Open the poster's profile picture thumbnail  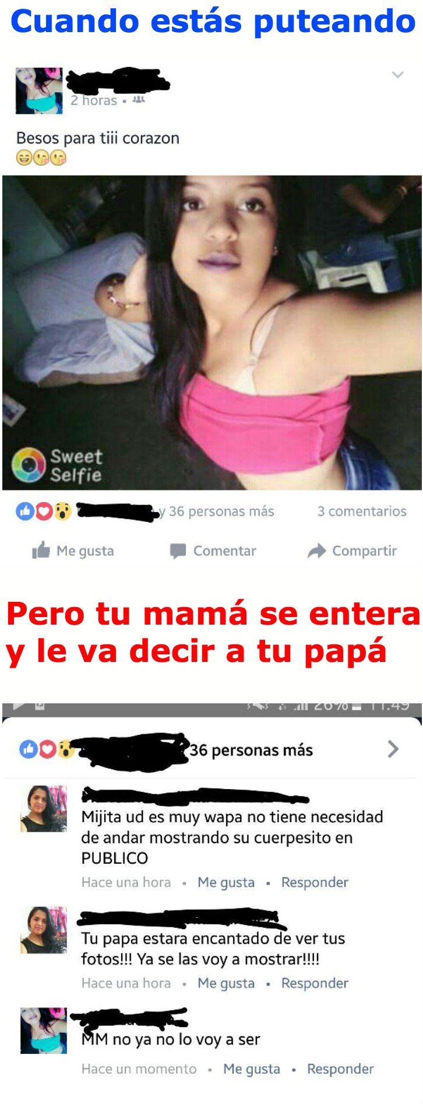(x=38, y=90)
